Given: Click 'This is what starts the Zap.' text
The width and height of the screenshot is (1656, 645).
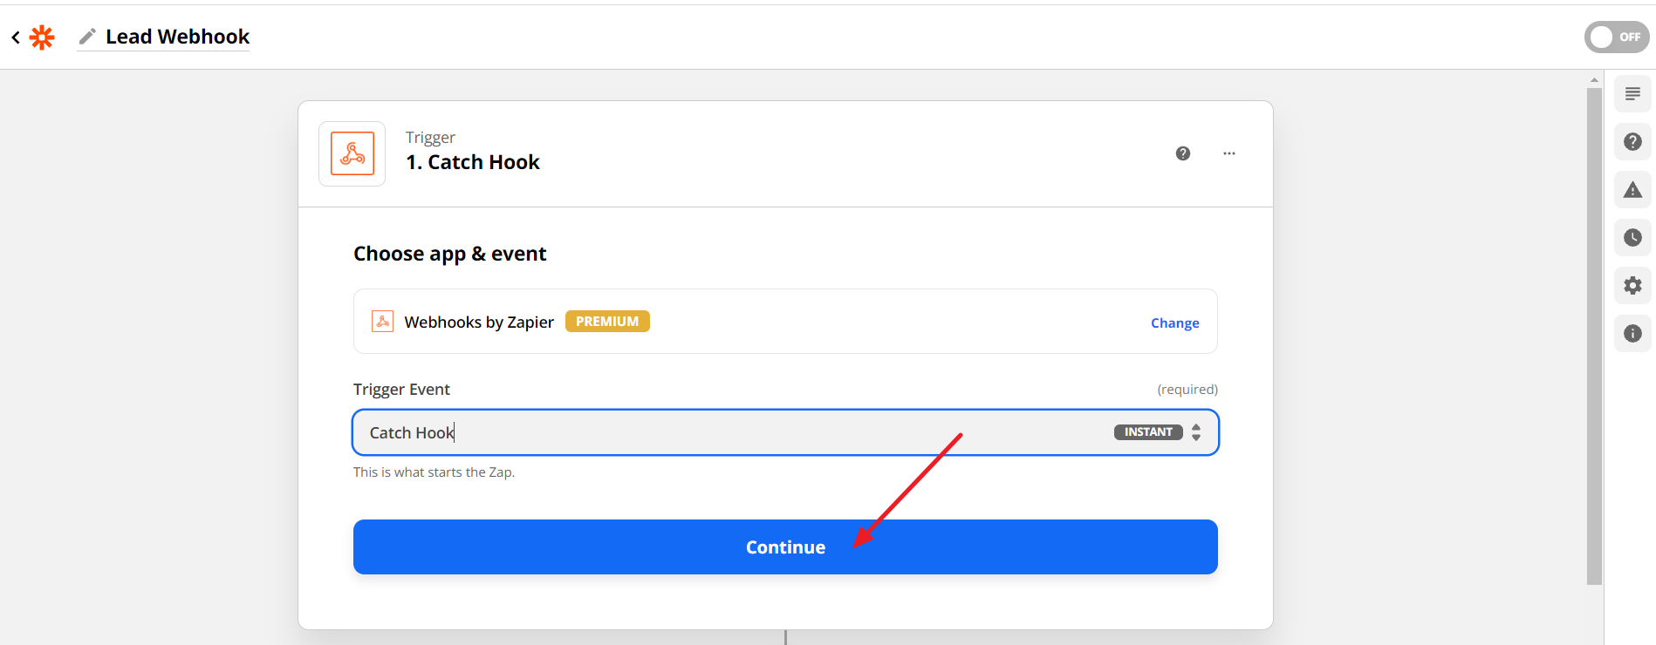Looking at the screenshot, I should [434, 472].
